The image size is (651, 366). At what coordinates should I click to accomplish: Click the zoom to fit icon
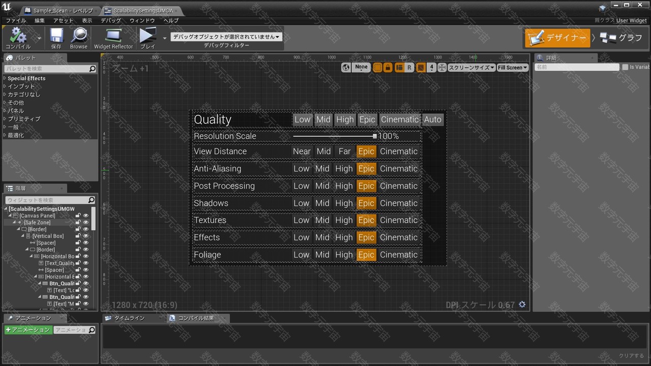pos(441,67)
